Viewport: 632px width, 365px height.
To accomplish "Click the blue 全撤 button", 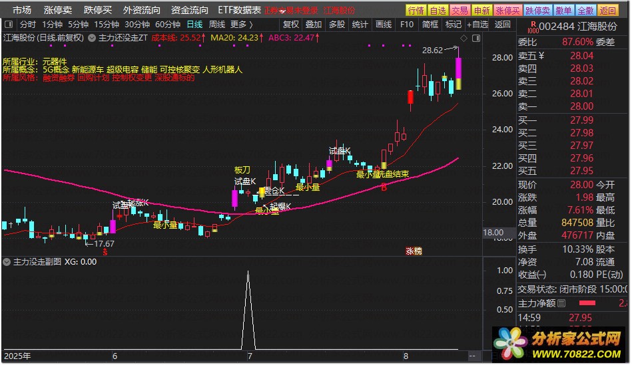I will [585, 11].
